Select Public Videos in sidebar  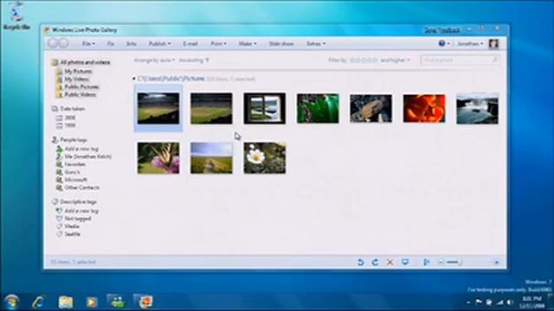81,94
